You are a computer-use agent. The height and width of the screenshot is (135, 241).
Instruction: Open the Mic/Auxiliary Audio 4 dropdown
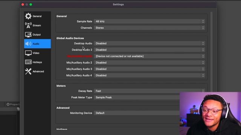(x=149, y=75)
